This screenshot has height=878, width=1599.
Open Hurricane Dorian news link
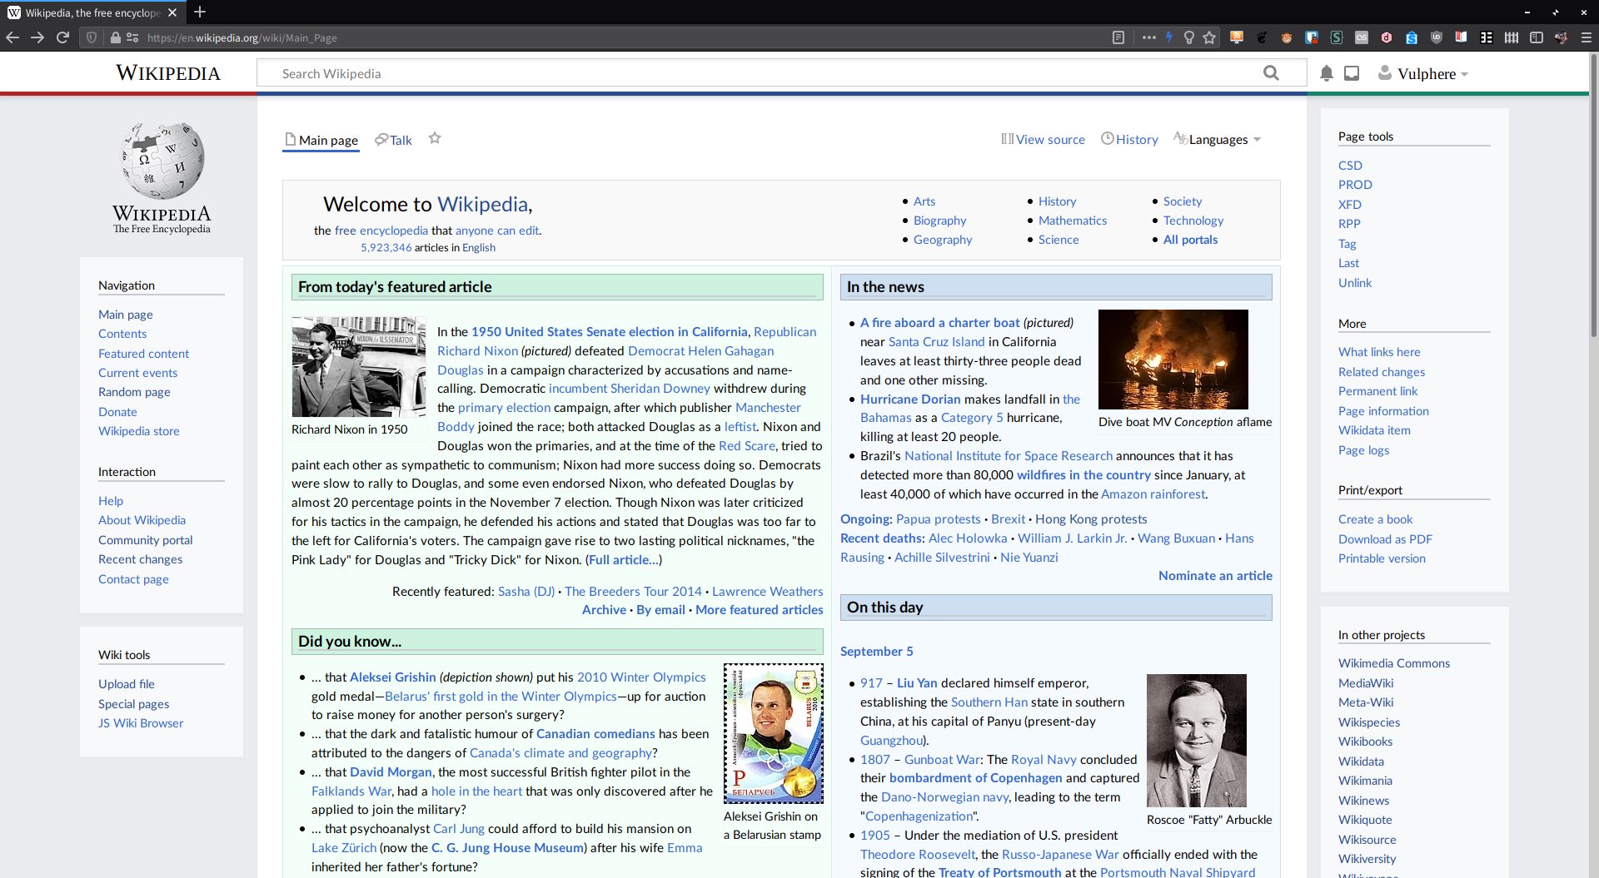910,399
